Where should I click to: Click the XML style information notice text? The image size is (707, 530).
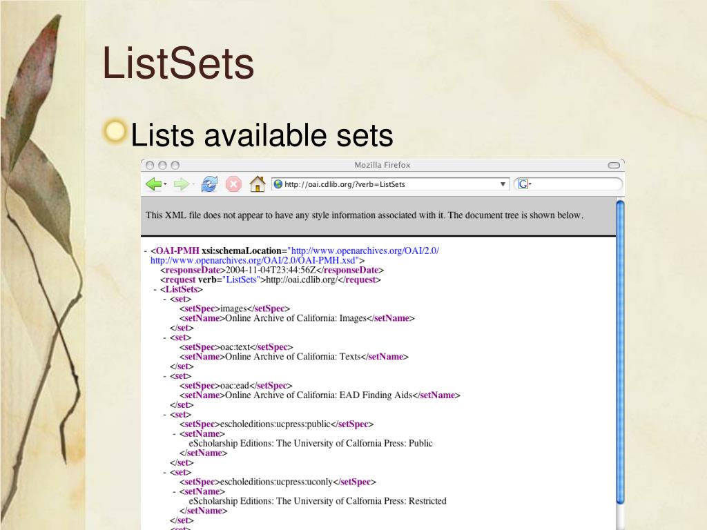tap(365, 215)
